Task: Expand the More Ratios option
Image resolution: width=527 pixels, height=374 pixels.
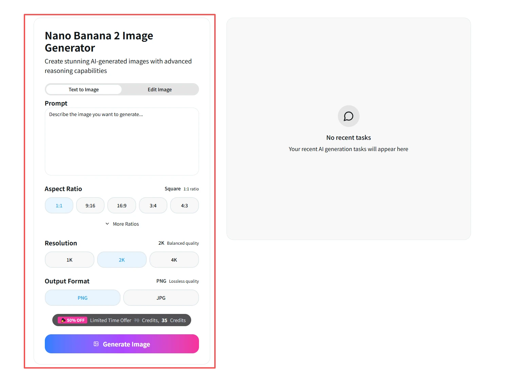Action: (126, 224)
